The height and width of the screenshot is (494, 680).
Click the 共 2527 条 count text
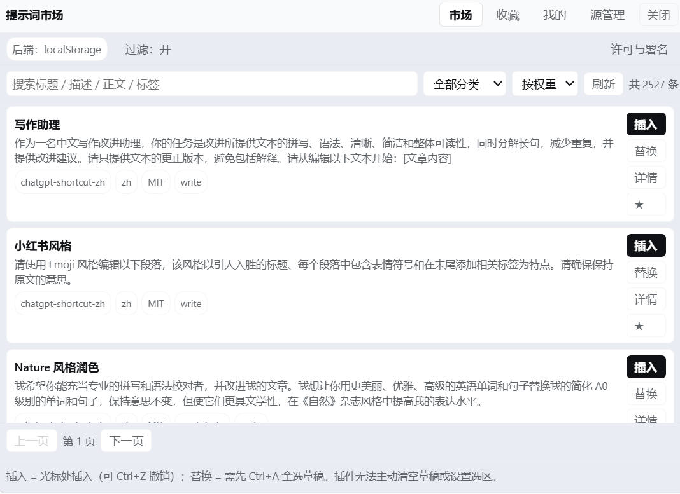pos(653,84)
